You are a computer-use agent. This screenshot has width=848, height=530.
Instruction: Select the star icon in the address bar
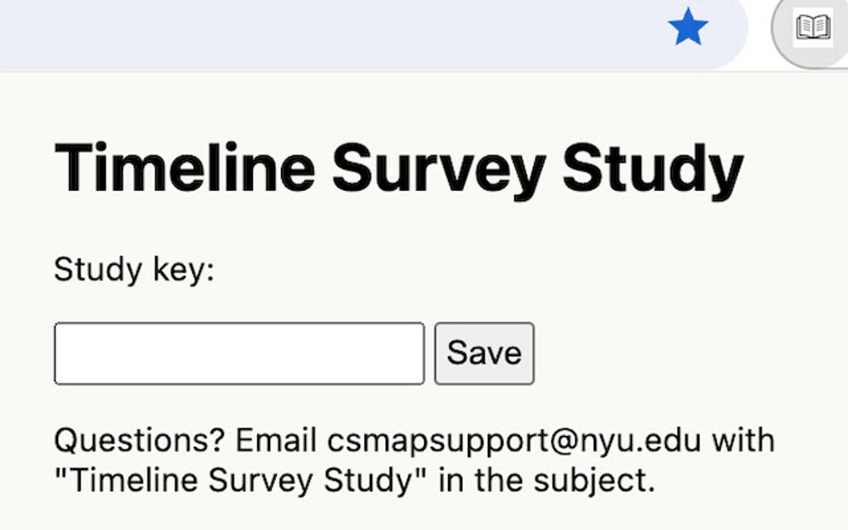click(686, 27)
